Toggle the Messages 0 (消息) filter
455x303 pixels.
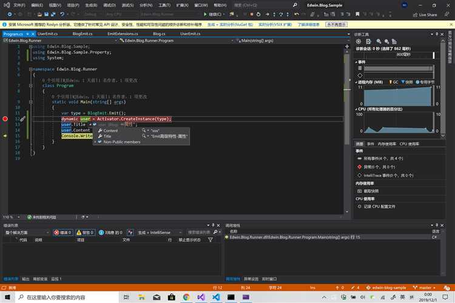(x=110, y=233)
